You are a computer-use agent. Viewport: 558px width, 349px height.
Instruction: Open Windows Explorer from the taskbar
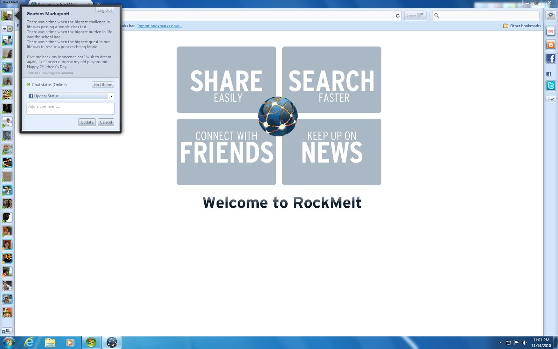(x=50, y=342)
